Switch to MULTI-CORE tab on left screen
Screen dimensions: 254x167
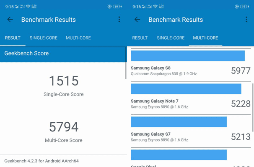[x=78, y=38]
